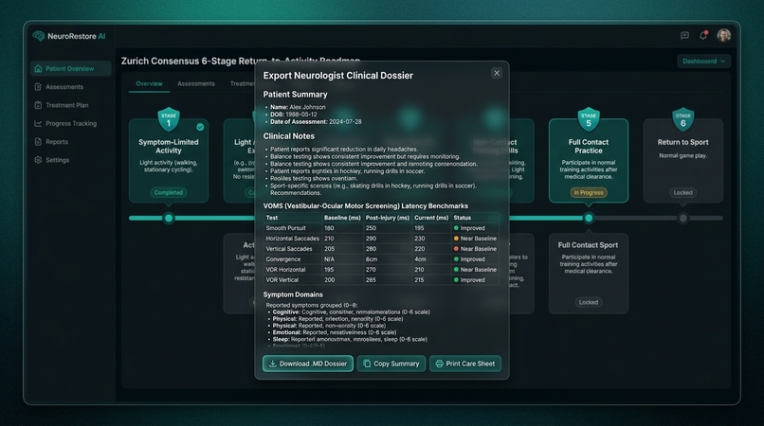This screenshot has width=764, height=426.
Task: Open the Symptom-Limited Activity card
Action: tap(169, 161)
